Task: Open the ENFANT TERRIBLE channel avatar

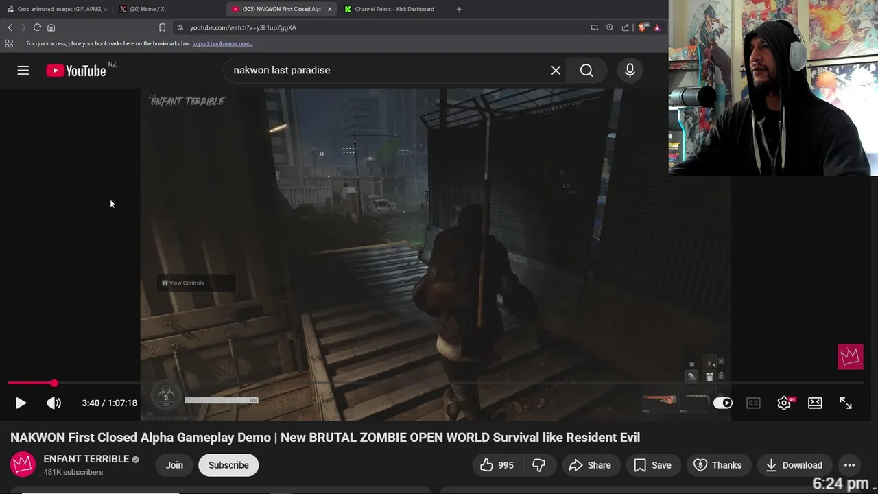Action: click(x=23, y=464)
